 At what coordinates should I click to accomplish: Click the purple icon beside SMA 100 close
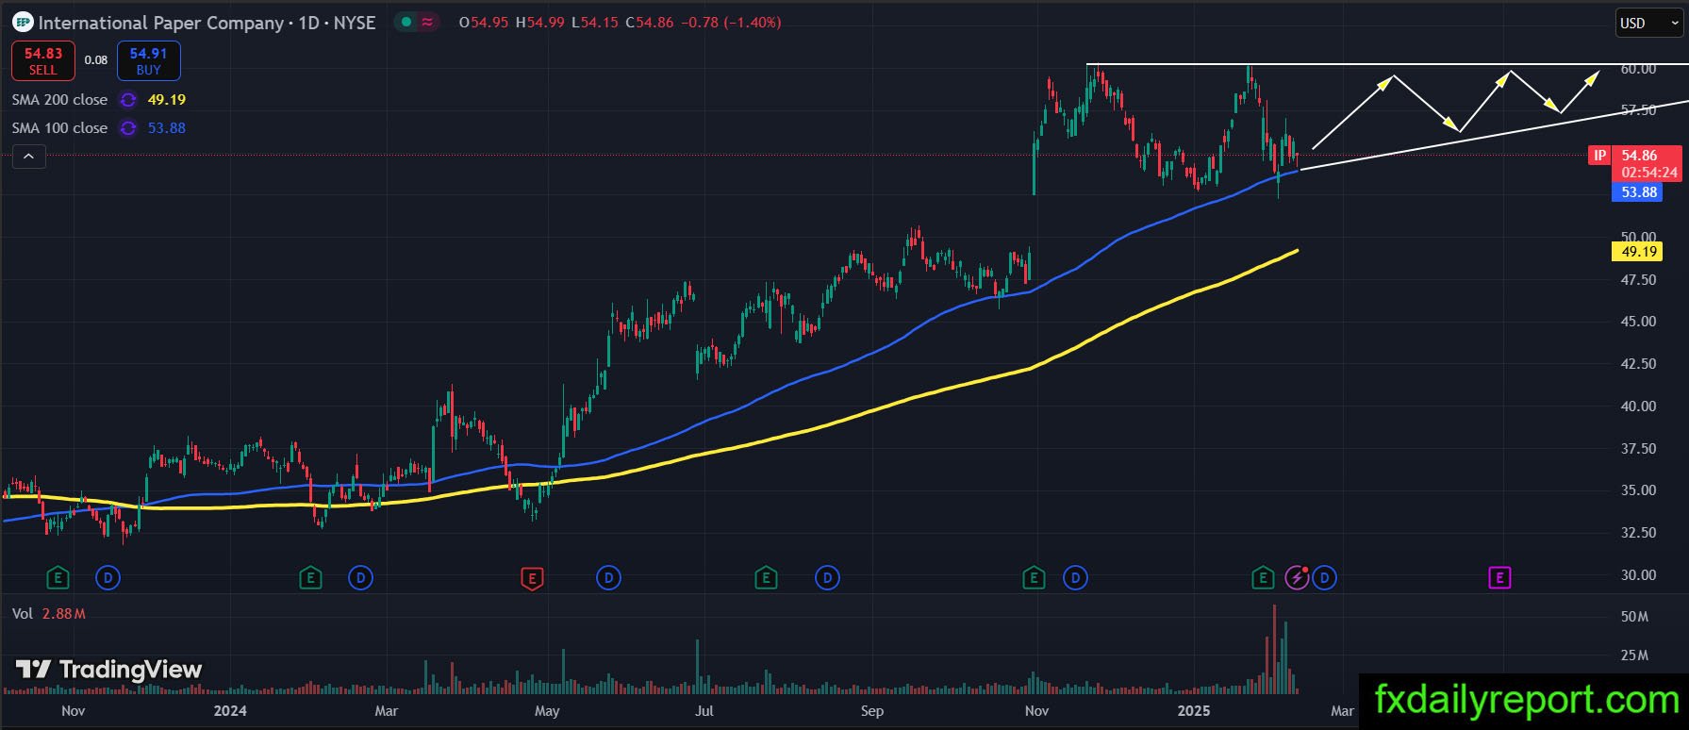pos(128,128)
